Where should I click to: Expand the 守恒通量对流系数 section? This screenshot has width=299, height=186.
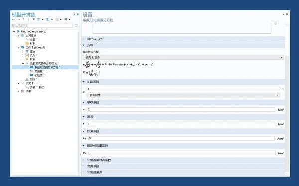pos(84,160)
